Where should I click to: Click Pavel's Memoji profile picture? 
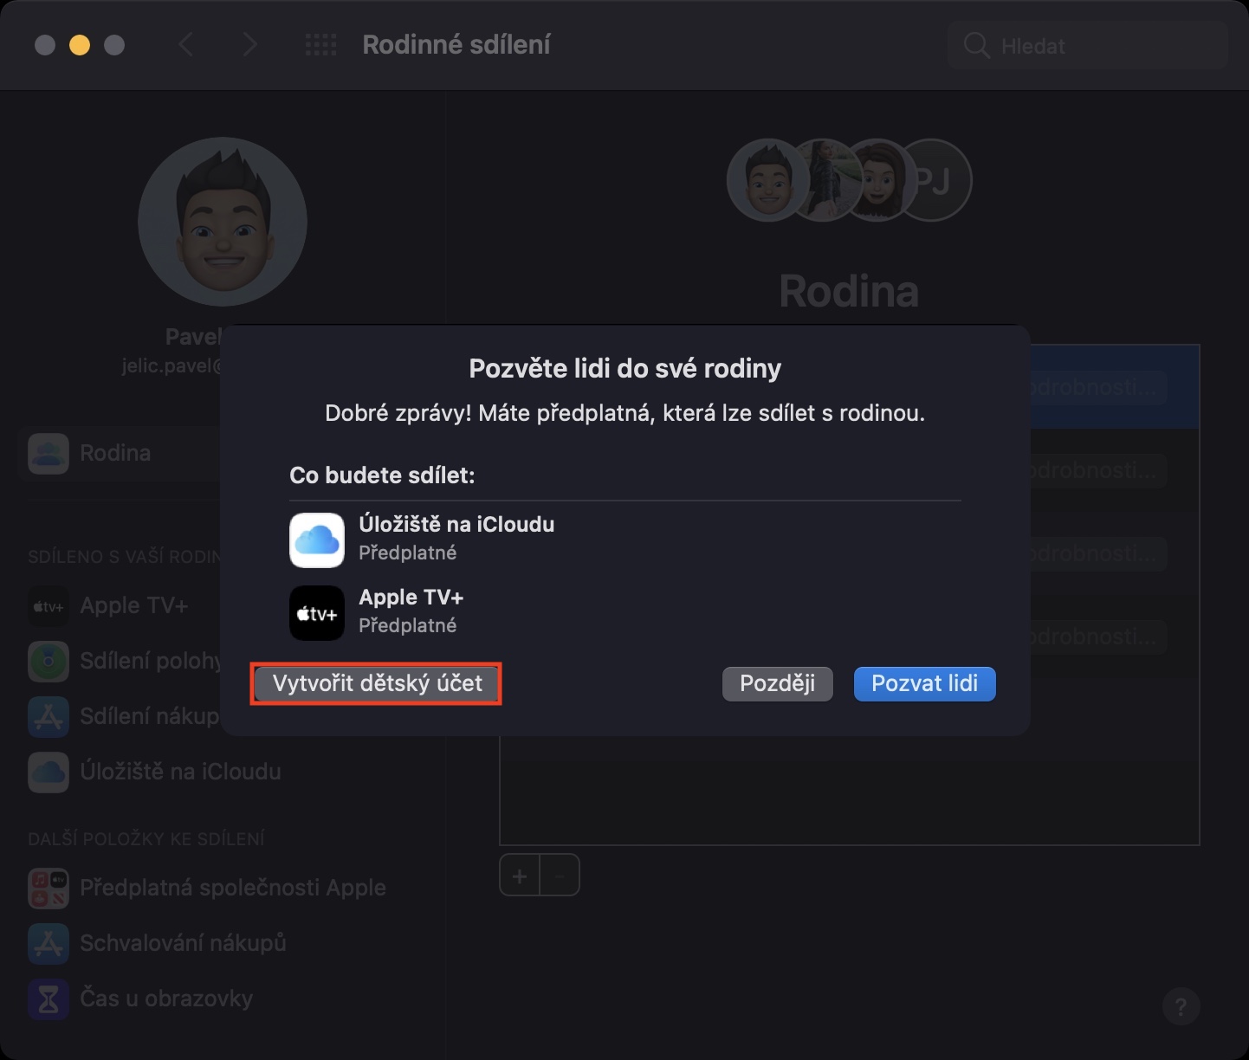pos(223,222)
